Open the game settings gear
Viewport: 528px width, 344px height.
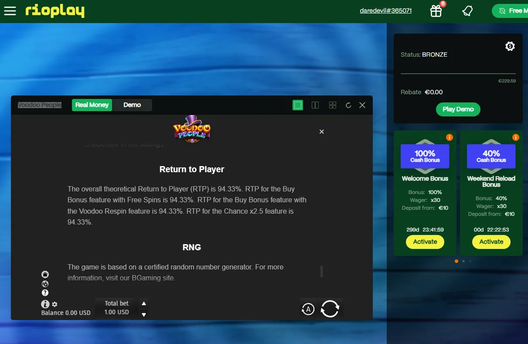[x=55, y=304]
